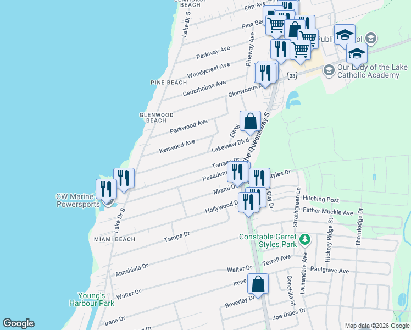Select the Strathgreen Ln label
Viewport: 411px width, 330px height.
pyautogui.click(x=296, y=207)
